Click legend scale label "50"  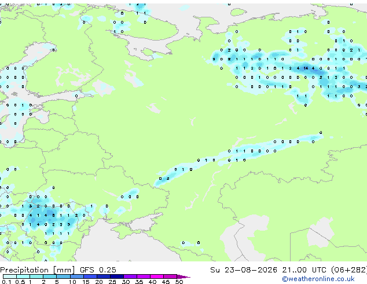(x=179, y=282)
